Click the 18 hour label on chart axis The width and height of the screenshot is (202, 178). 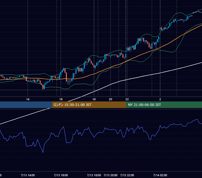pos(94,99)
